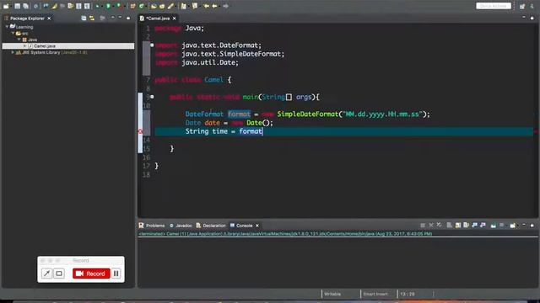Minimize the Console view
Viewport: 540px width, 303px height.
(524, 225)
